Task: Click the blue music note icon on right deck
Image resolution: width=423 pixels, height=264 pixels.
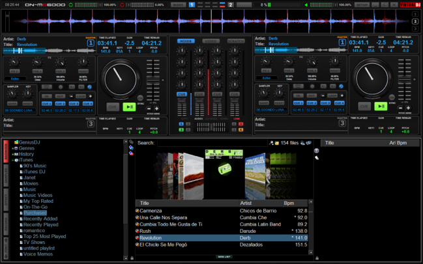Action: [x=342, y=86]
